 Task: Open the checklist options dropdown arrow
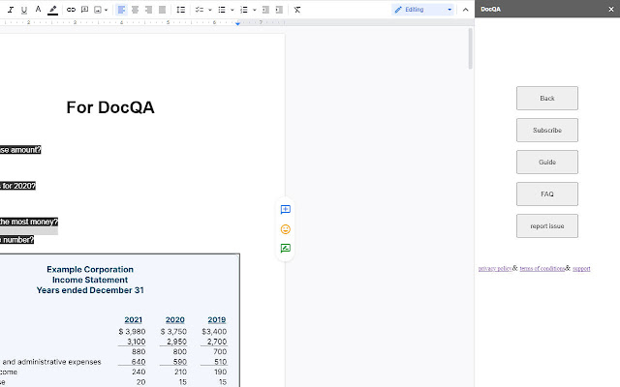pos(210,10)
